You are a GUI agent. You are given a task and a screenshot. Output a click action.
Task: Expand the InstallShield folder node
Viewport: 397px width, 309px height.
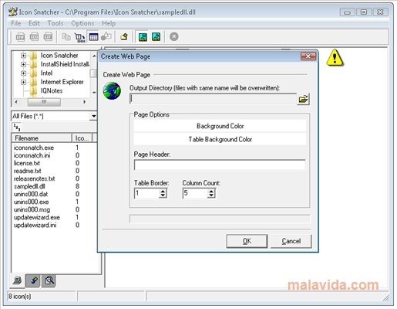click(x=23, y=64)
